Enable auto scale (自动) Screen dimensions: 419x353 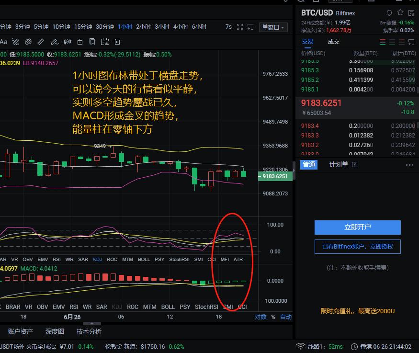[286, 317]
